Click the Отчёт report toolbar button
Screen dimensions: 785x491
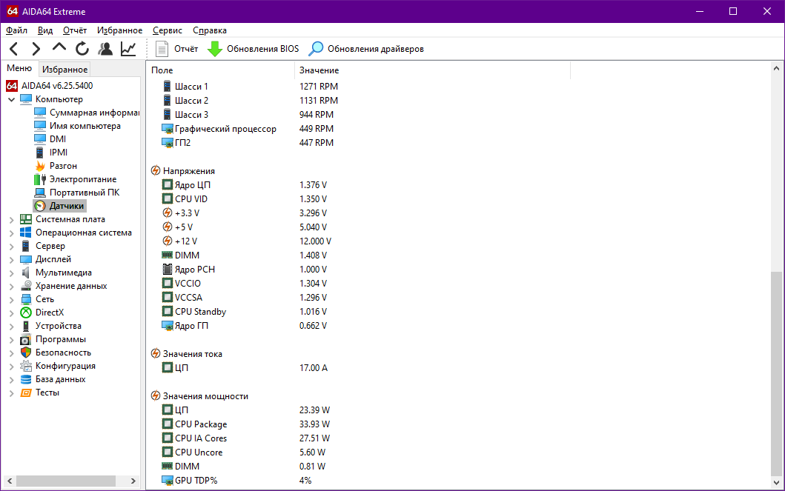pos(176,48)
